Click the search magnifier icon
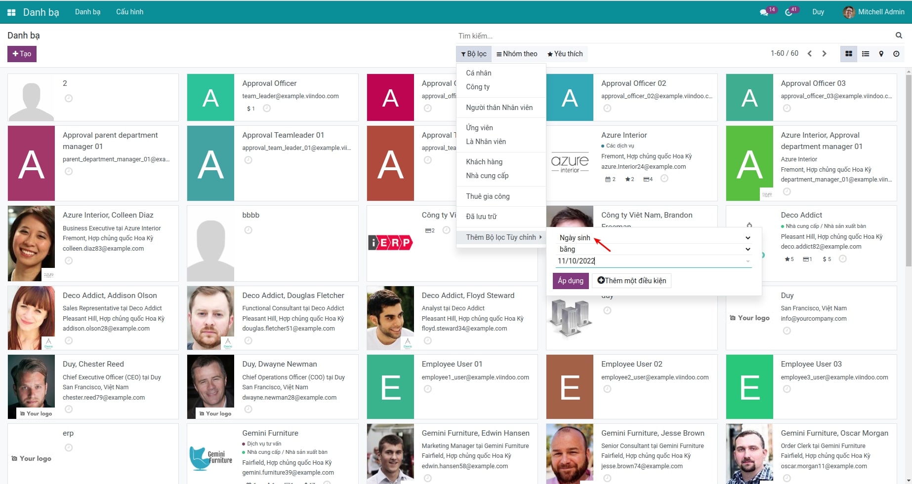 (899, 36)
